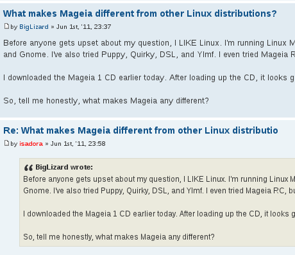Click quoted 'Before anyone gets upset' line
The height and width of the screenshot is (255, 295).
click(x=159, y=179)
